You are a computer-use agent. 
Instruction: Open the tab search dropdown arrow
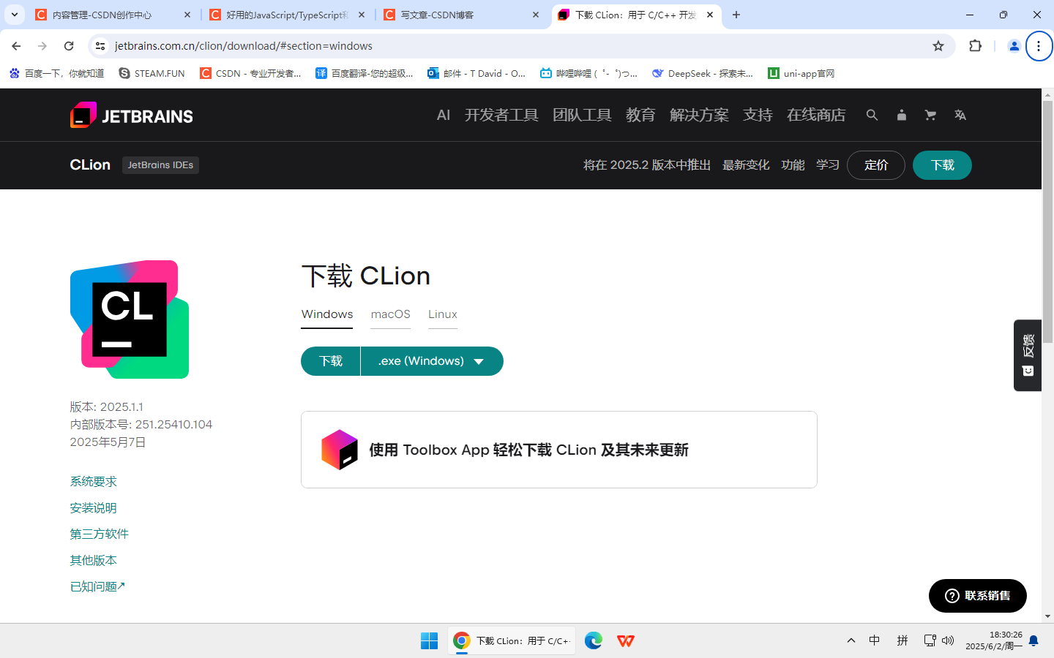pos(15,15)
